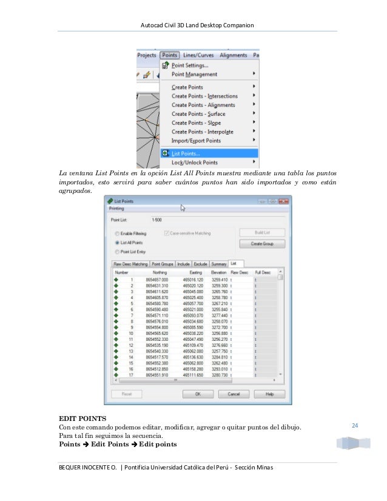Click green diamond icon of point 9

point(116,328)
